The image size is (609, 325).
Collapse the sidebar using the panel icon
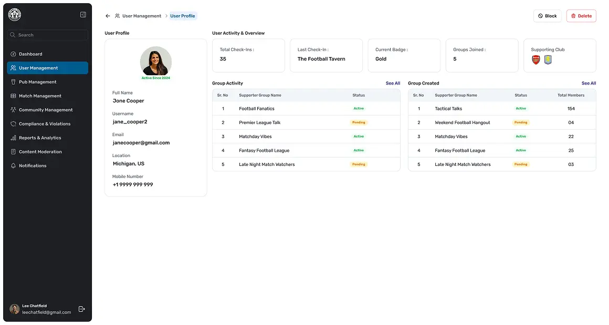tap(83, 15)
